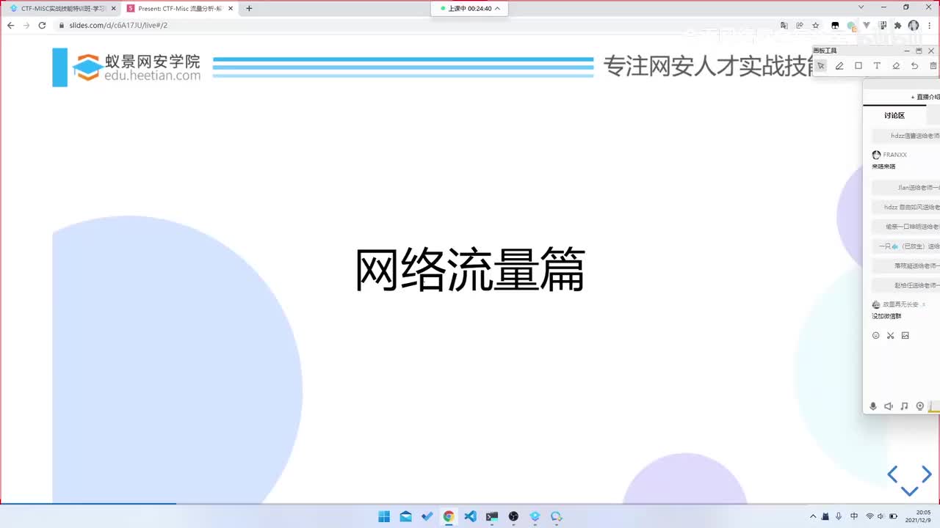Open Visual Studio Code from taskbar

pos(470,516)
